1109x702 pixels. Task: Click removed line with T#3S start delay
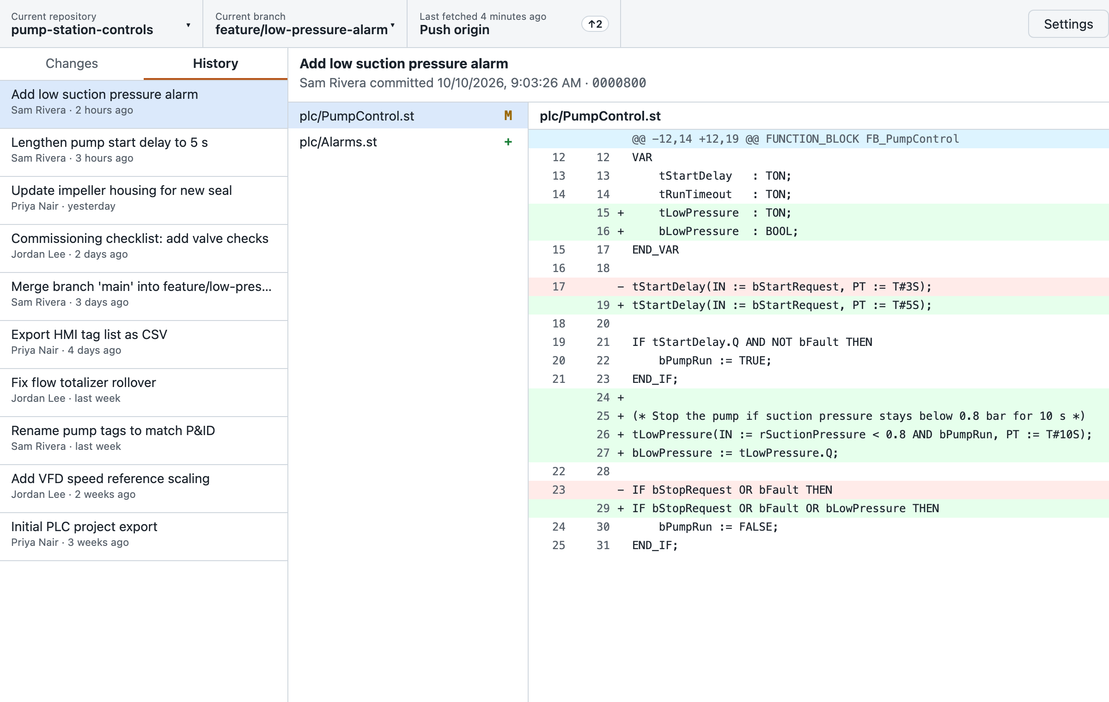click(x=818, y=287)
